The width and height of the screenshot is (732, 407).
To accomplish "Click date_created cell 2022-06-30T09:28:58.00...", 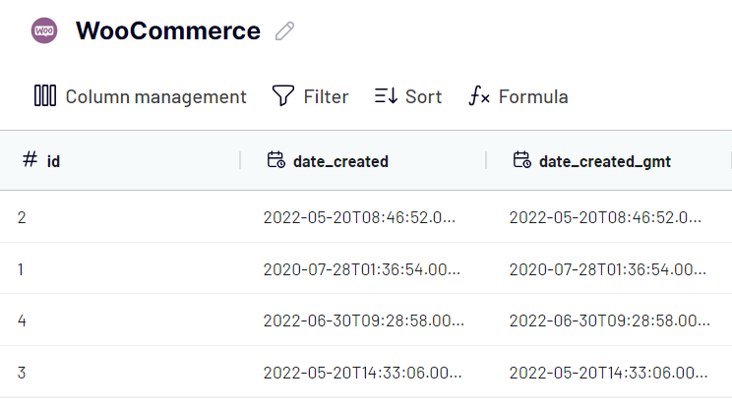I will click(x=363, y=320).
